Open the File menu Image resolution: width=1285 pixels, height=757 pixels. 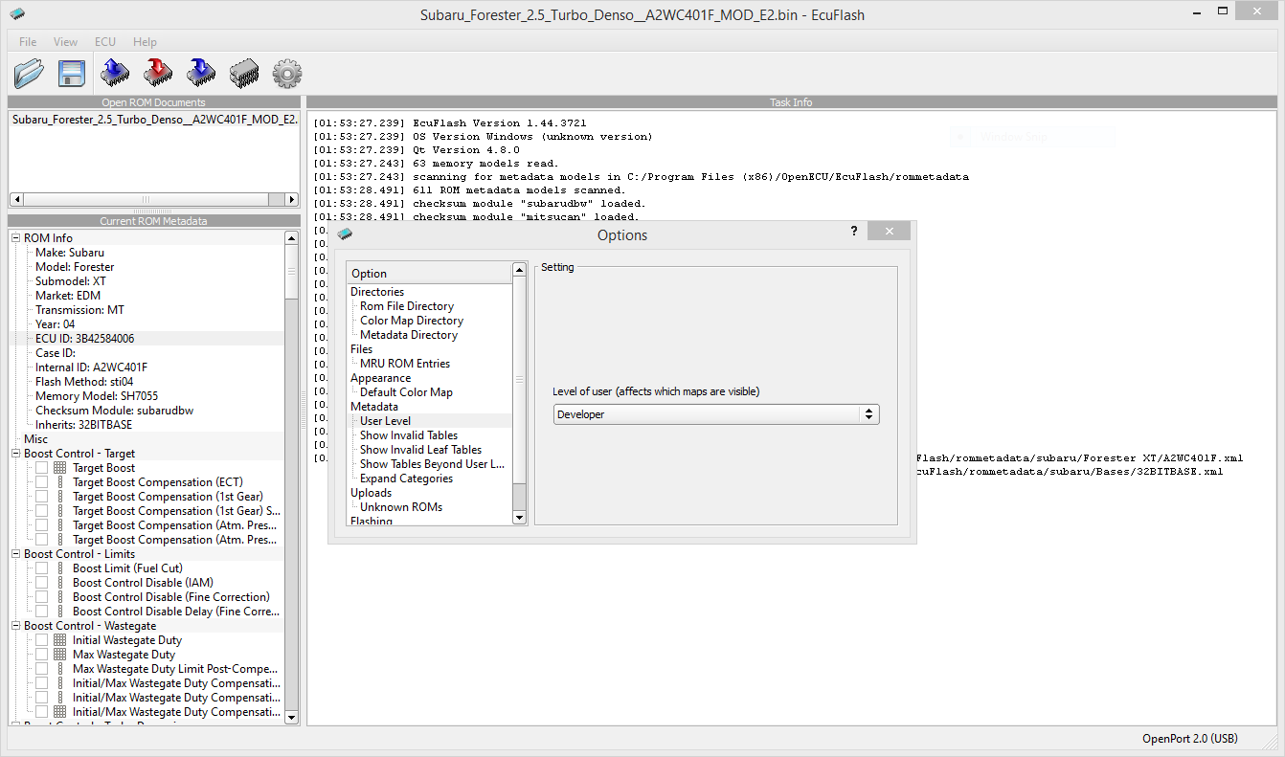coord(28,42)
